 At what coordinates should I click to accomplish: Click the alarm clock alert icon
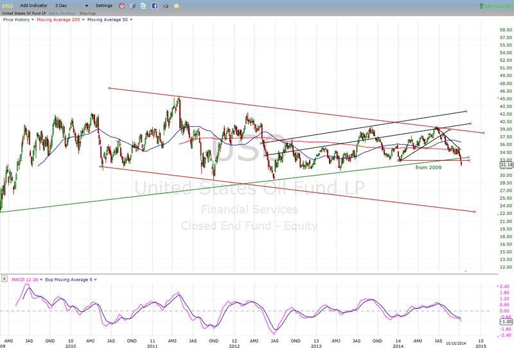pos(123,6)
